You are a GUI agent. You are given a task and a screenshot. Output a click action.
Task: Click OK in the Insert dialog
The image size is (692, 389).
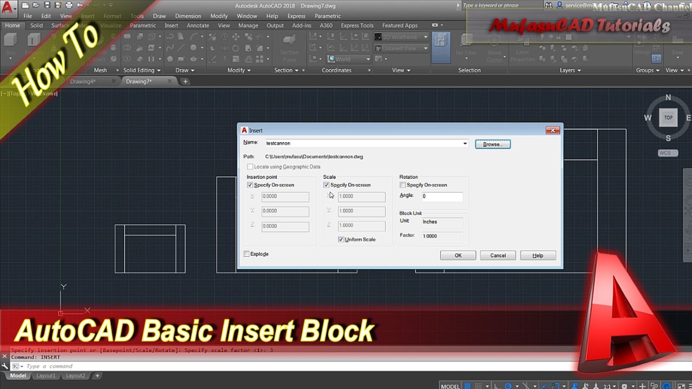pos(458,256)
